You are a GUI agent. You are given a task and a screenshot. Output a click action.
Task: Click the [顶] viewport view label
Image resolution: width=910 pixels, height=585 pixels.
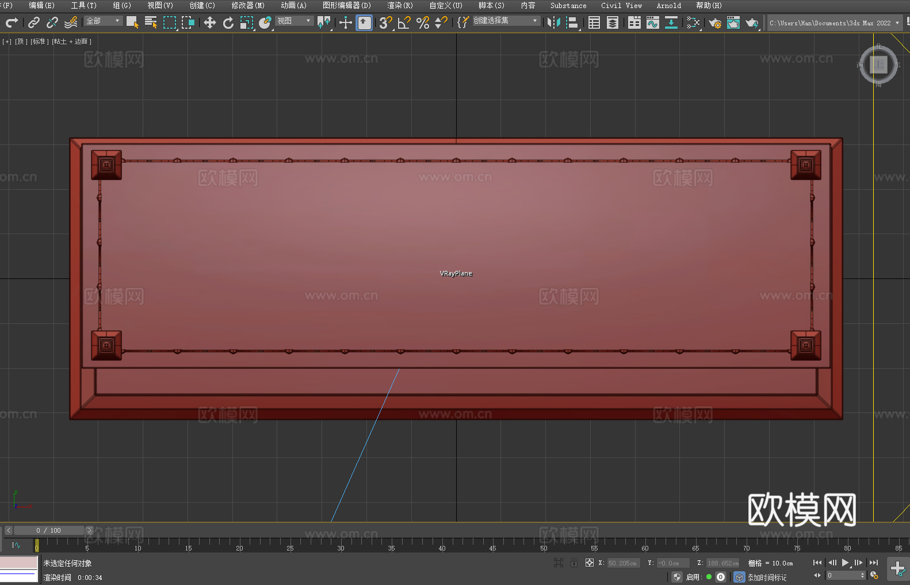(21, 41)
